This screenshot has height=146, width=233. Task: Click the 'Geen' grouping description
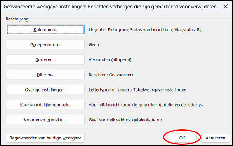coord(94,45)
